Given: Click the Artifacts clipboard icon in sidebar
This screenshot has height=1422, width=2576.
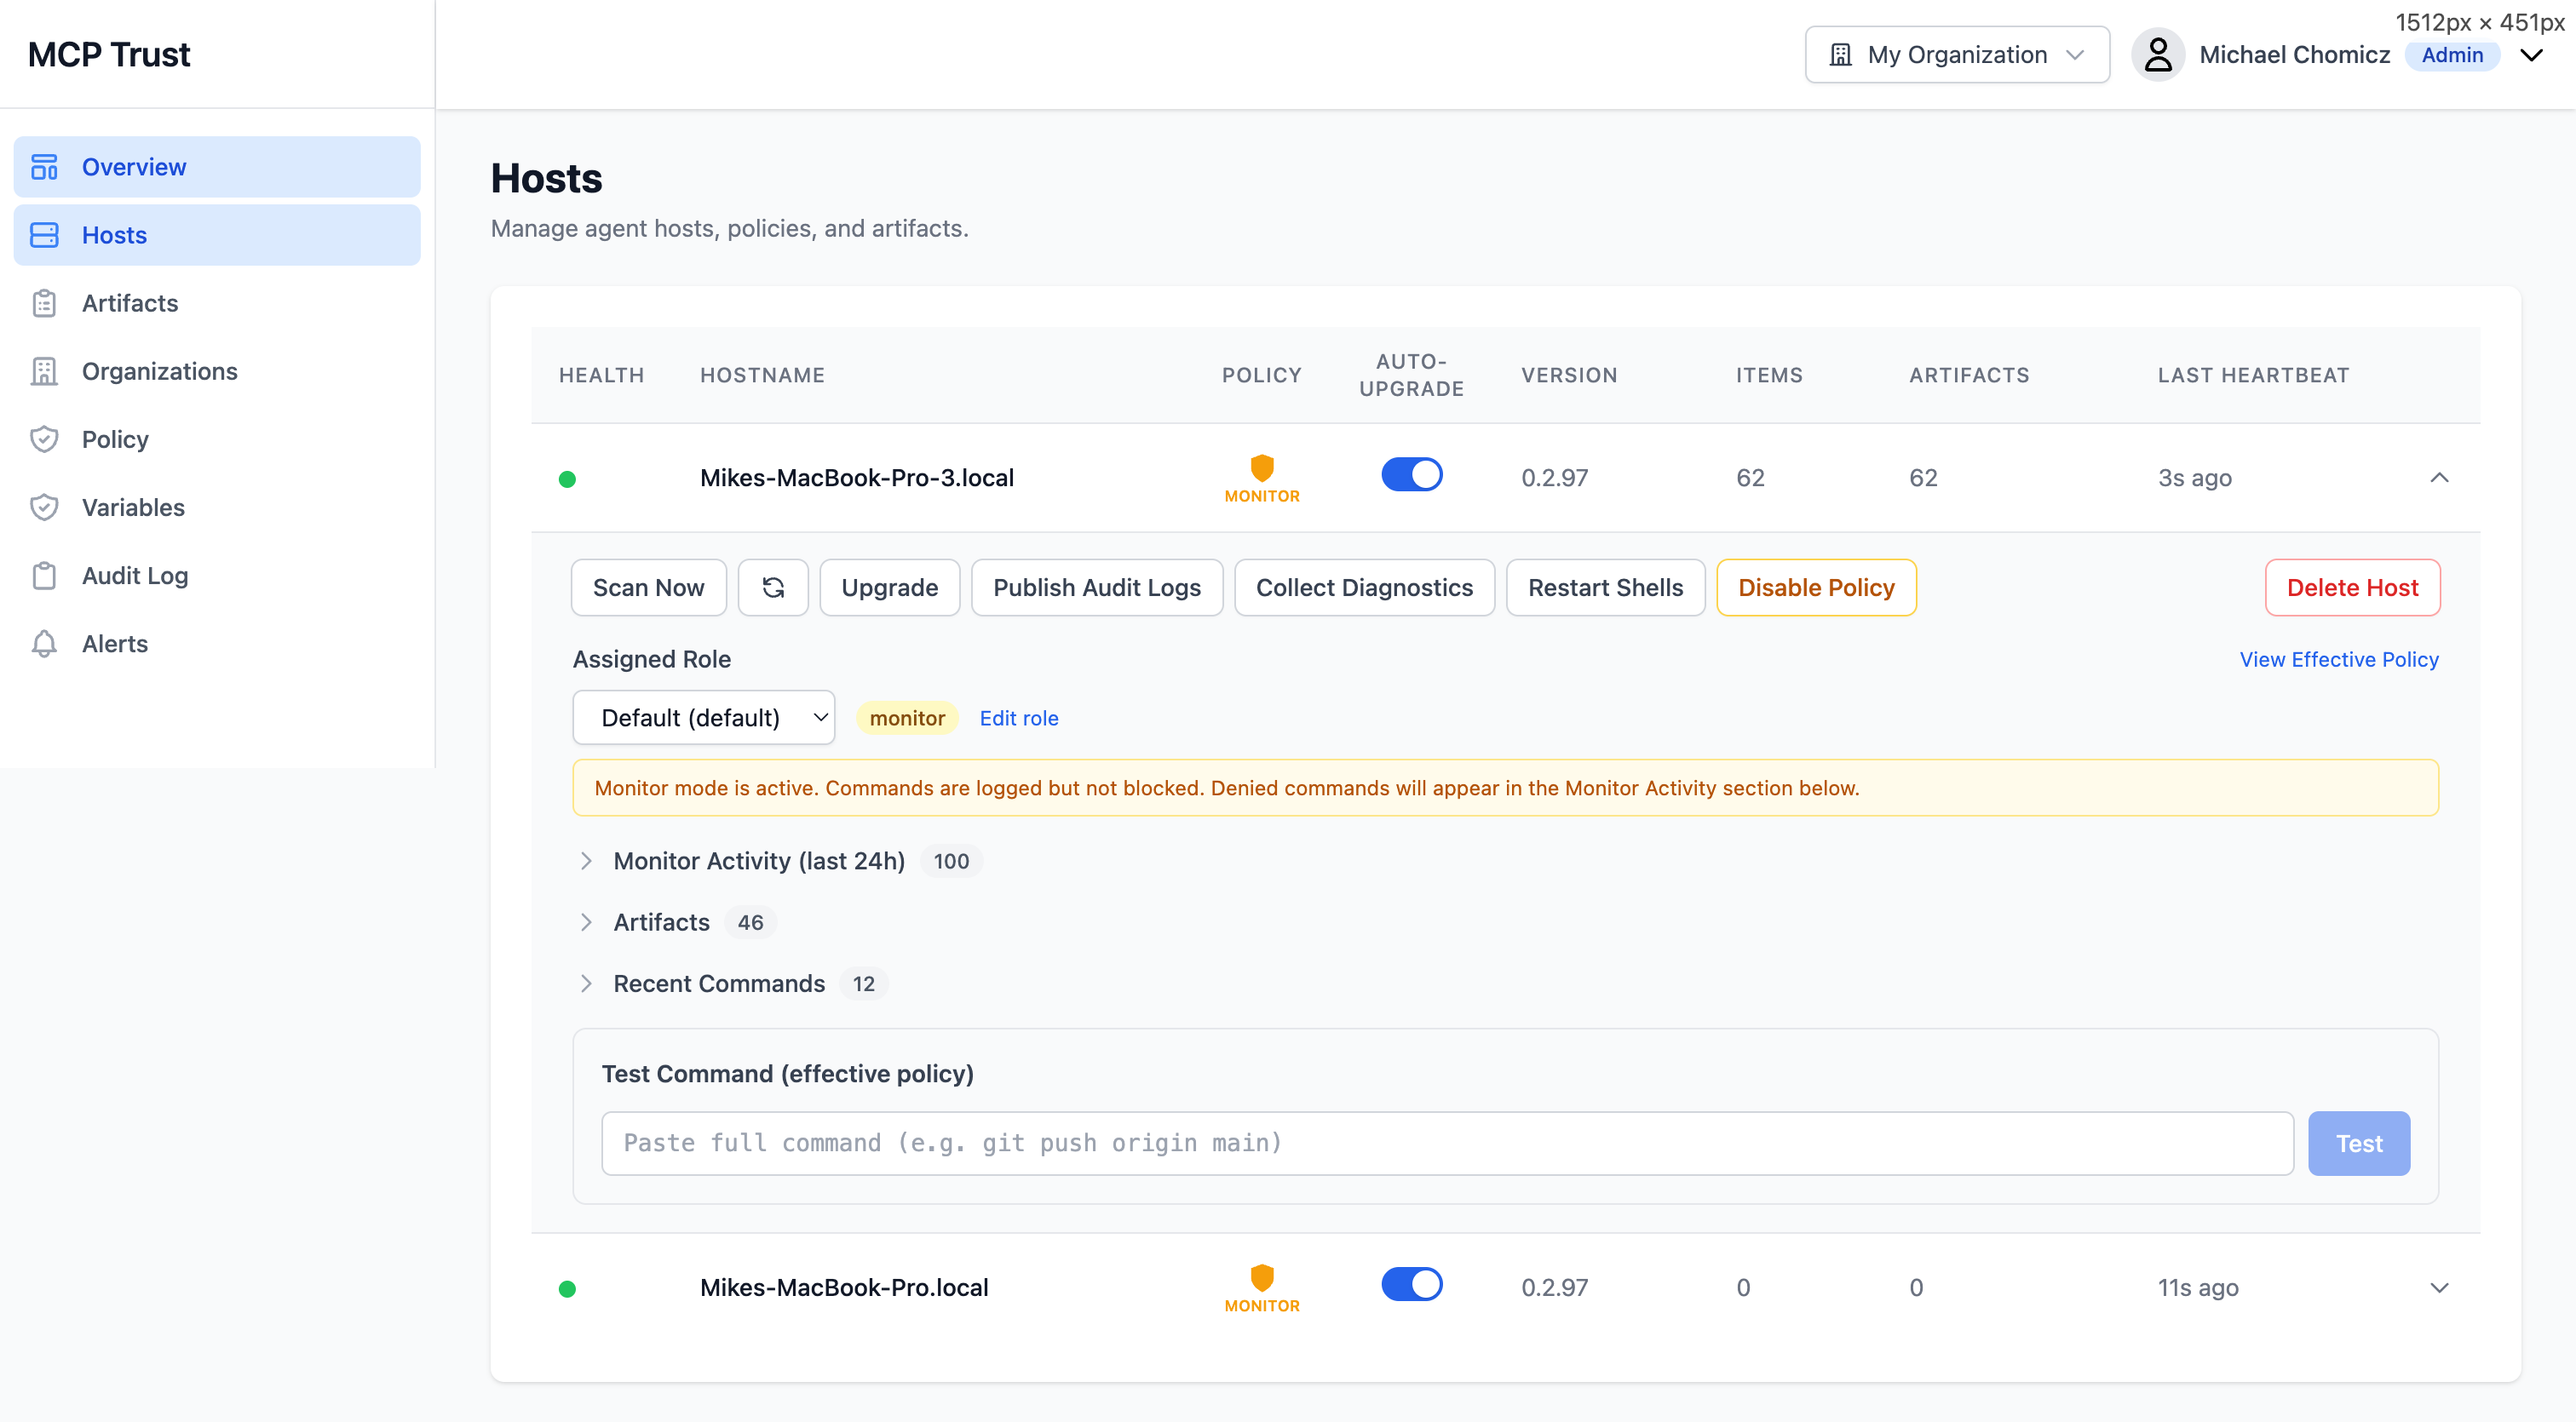Looking at the screenshot, I should coord(44,303).
